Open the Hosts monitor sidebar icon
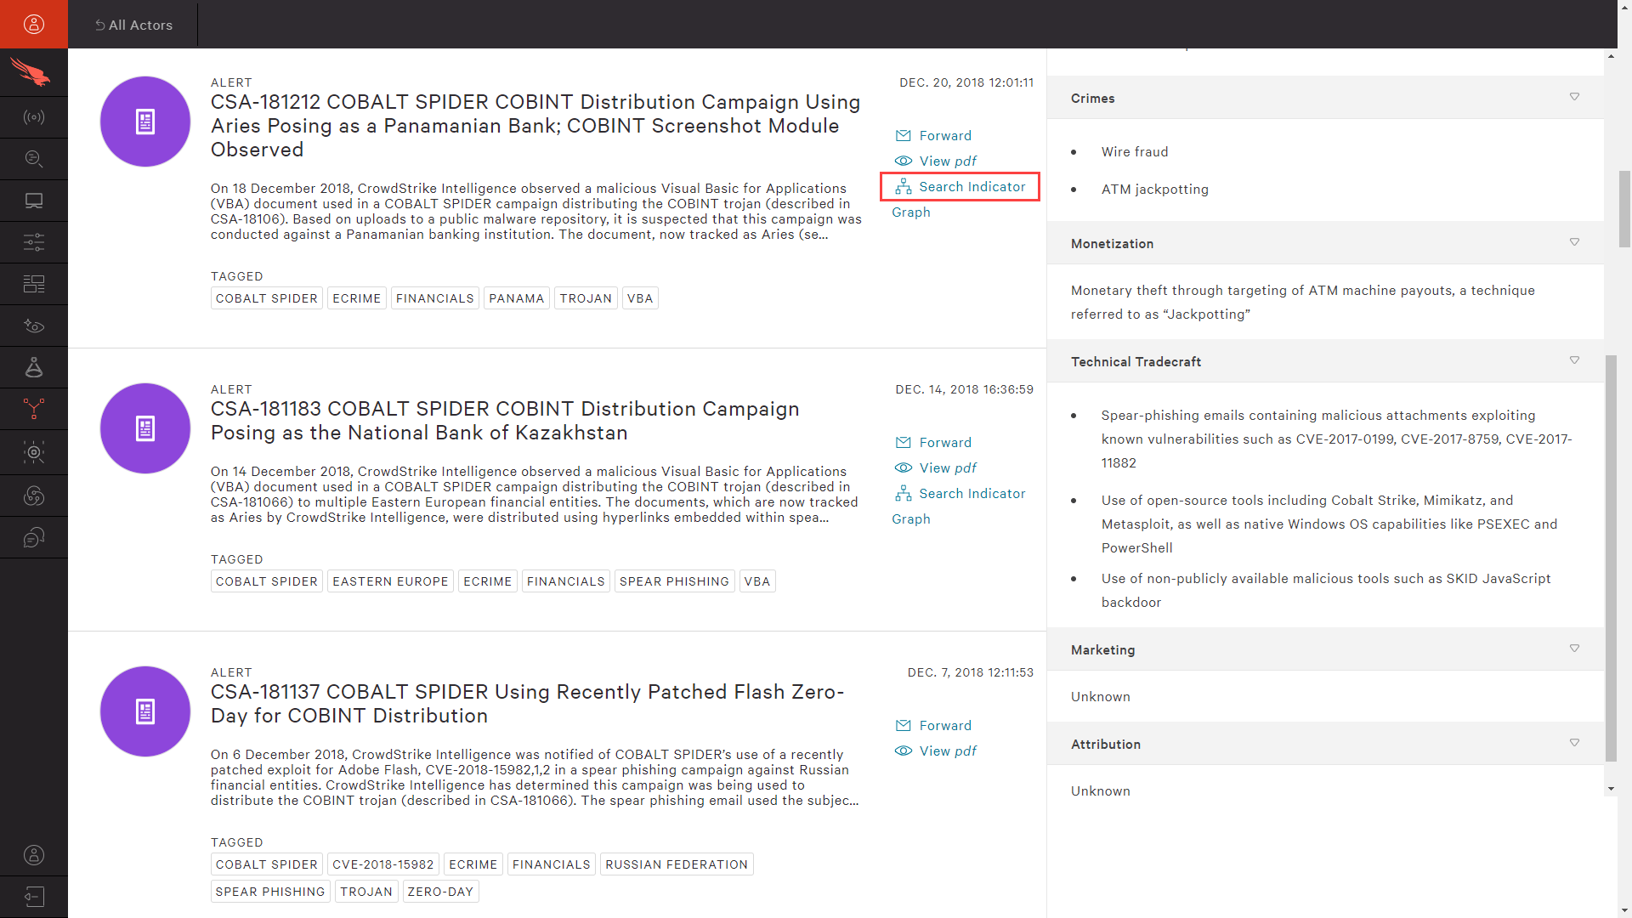Image resolution: width=1632 pixels, height=918 pixels. (34, 201)
